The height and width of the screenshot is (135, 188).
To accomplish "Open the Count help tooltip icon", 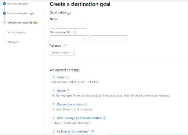I will pyautogui.click(x=68, y=91).
